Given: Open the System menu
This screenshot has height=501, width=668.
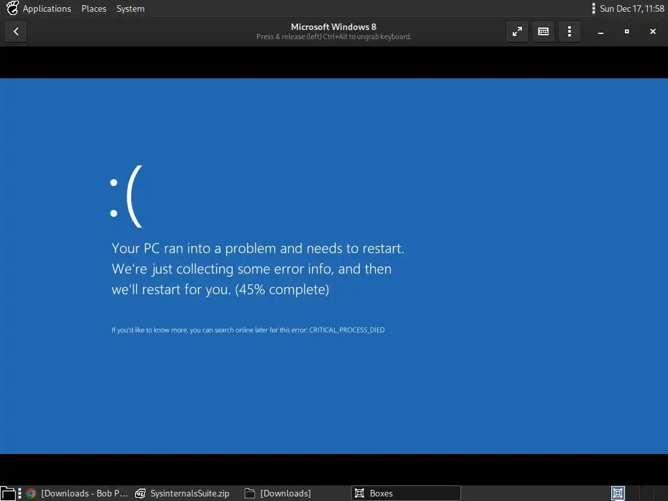Looking at the screenshot, I should click(x=130, y=8).
